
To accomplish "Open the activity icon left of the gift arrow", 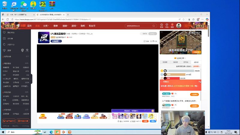I will 103,116.
